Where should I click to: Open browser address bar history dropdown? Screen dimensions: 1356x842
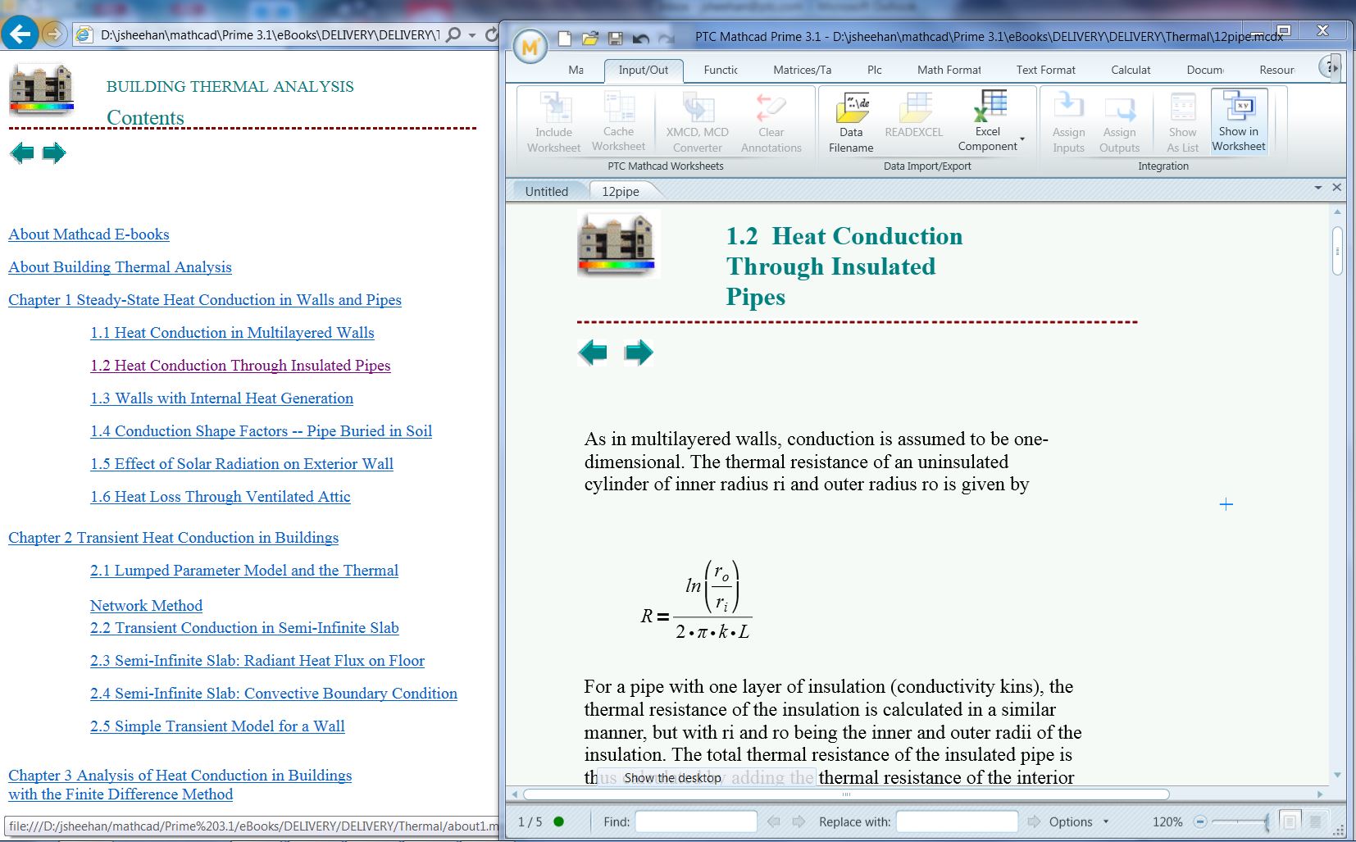pos(472,35)
